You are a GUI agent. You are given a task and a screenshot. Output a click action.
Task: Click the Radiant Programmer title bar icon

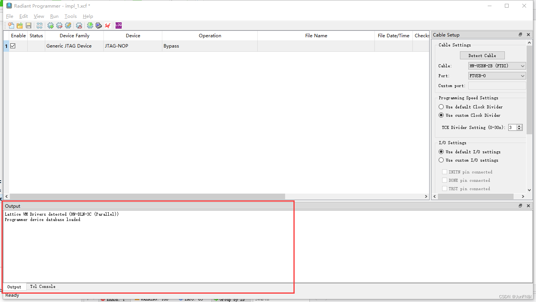(x=9, y=6)
